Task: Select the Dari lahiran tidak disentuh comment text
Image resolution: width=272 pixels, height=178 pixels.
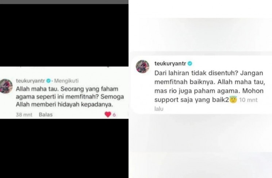Action: [x=210, y=86]
